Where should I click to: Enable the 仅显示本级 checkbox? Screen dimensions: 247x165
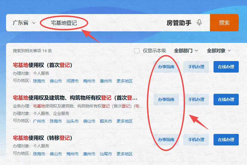click(137, 51)
